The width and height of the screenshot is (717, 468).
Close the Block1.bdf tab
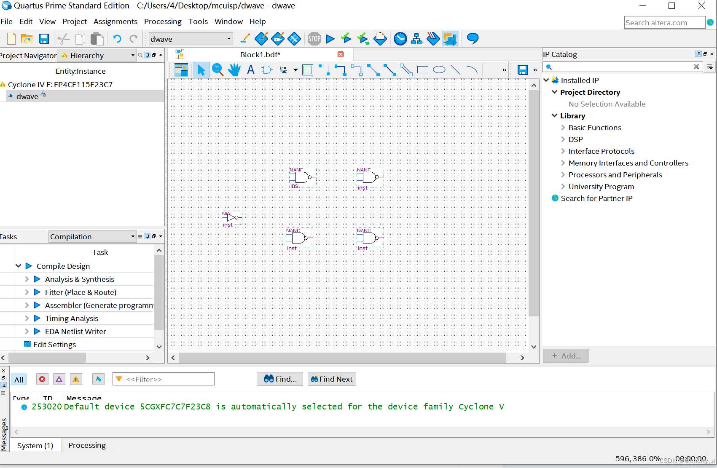341,54
